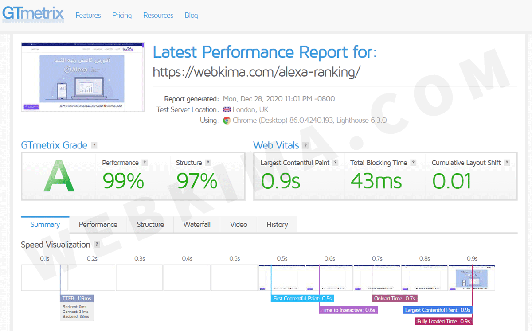Click the page screenshot thumbnail
532x331 pixels.
[x=83, y=77]
